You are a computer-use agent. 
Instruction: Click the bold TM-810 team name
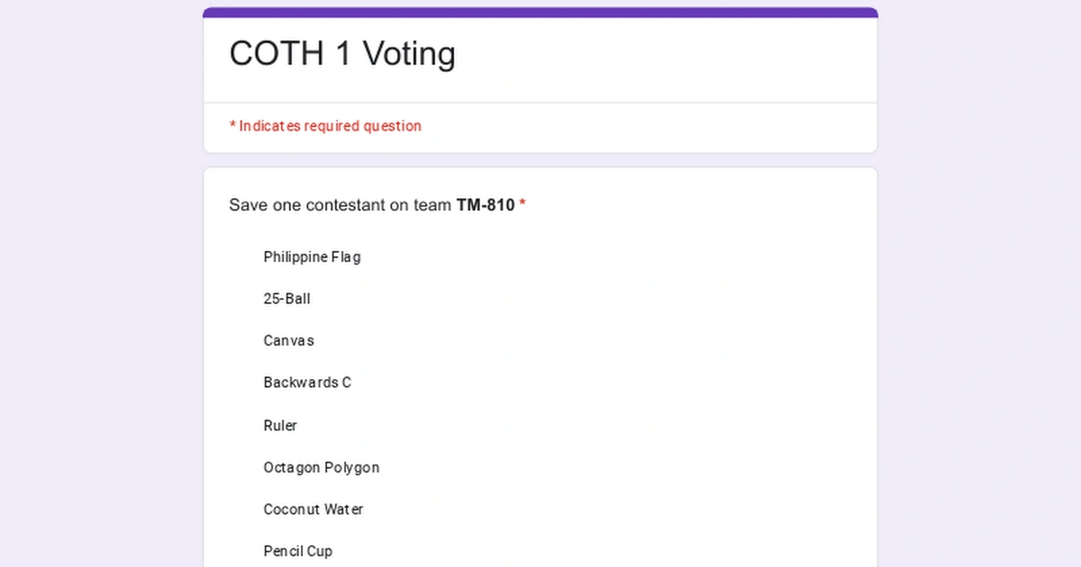(486, 205)
